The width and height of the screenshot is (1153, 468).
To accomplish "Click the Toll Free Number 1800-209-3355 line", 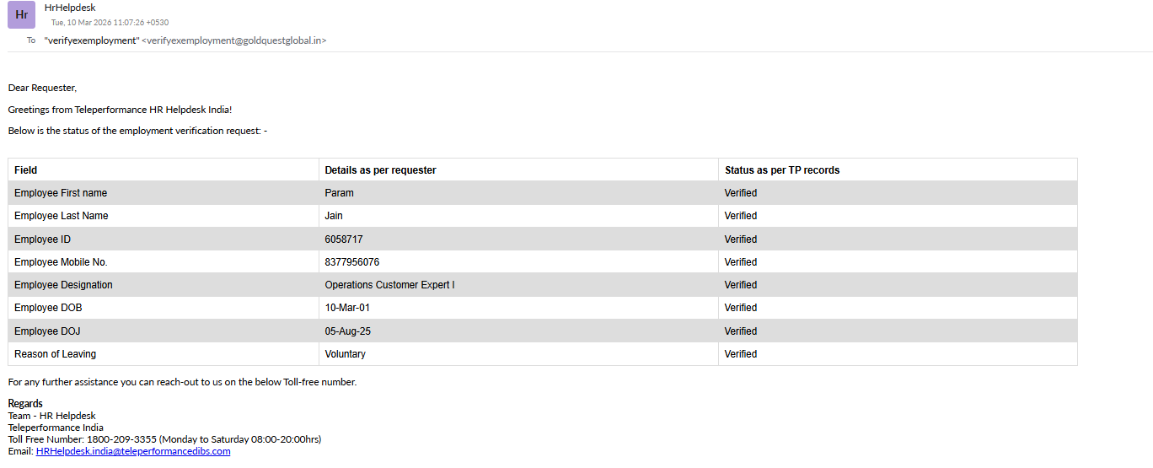I will [164, 439].
